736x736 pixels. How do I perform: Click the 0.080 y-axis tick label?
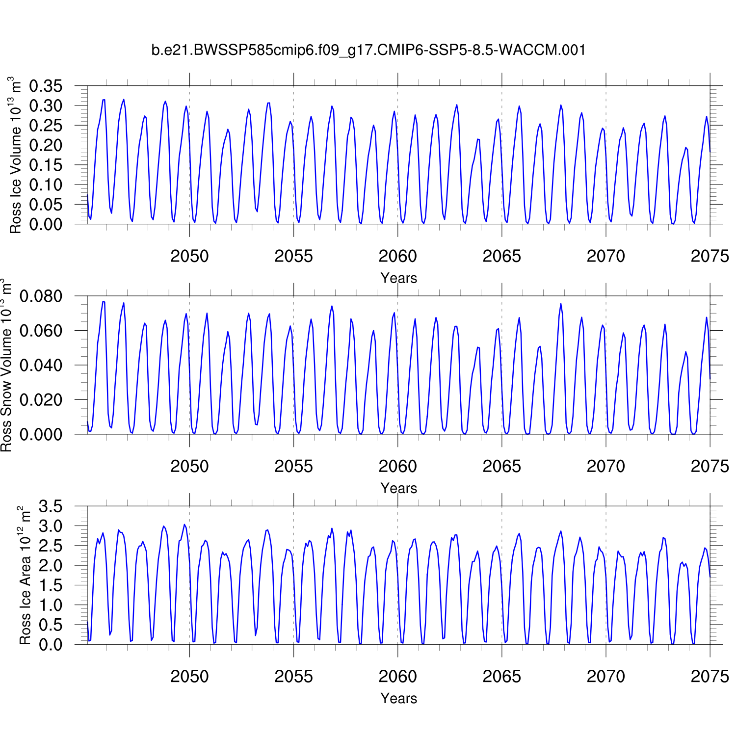(41, 296)
